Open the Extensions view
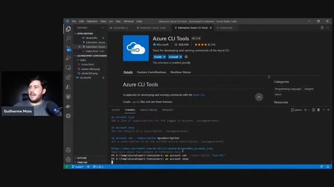The height and width of the screenshot is (187, 334). [68, 77]
